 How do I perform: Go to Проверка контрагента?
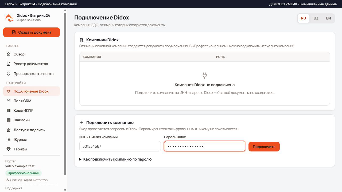[x=32, y=74]
